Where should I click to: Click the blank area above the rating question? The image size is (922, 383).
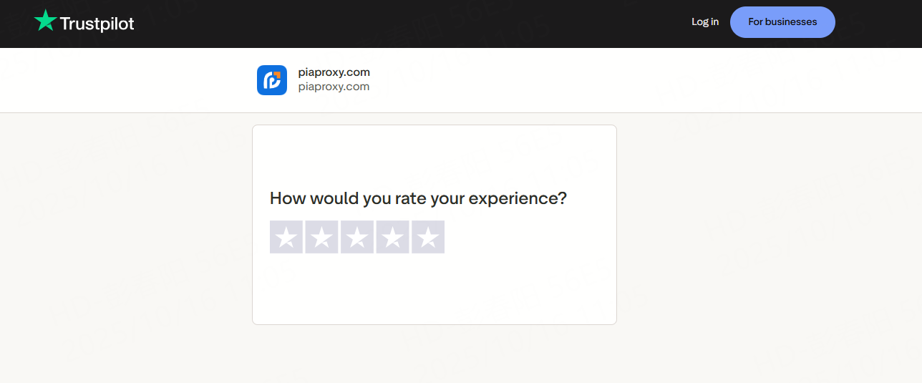click(x=434, y=154)
